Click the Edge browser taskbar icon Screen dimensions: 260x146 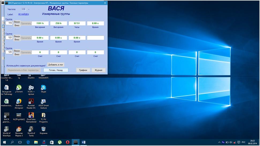(x=28, y=142)
